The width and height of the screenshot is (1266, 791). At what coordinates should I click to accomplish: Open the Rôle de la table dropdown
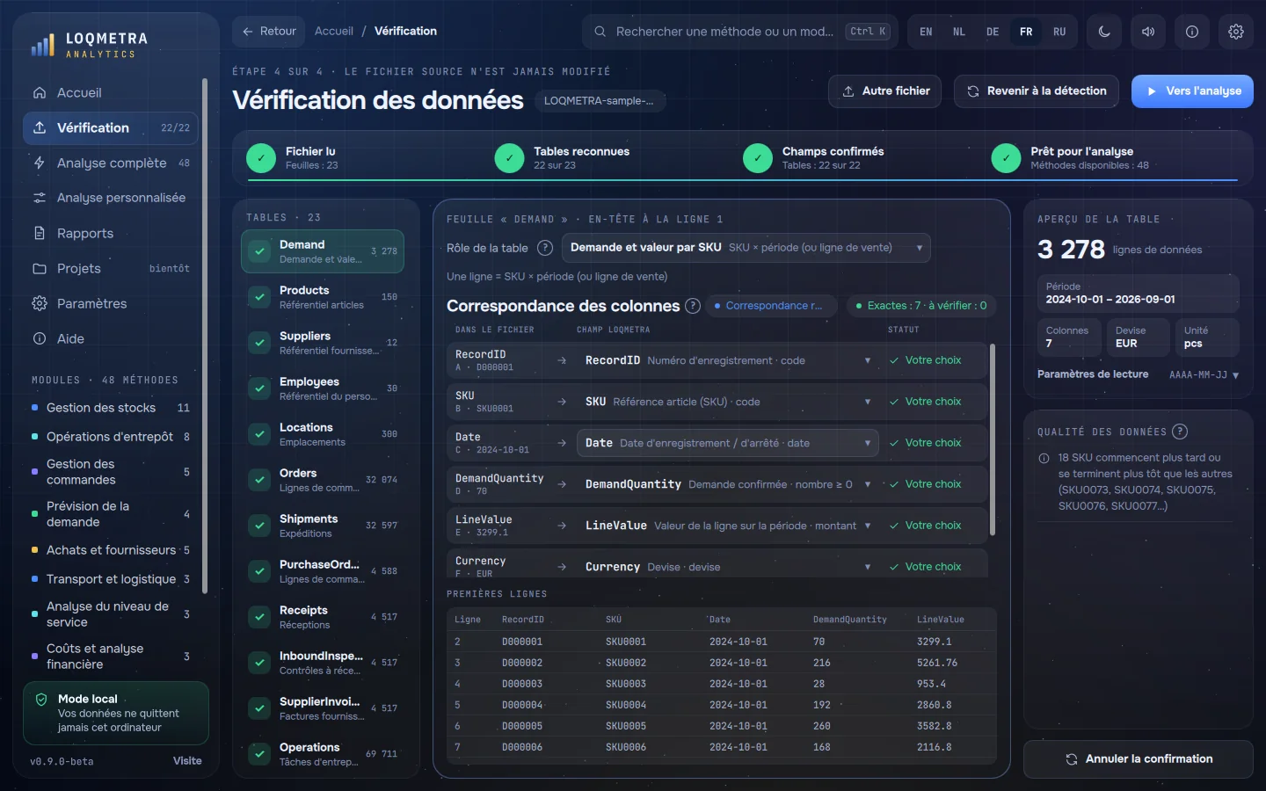click(746, 248)
